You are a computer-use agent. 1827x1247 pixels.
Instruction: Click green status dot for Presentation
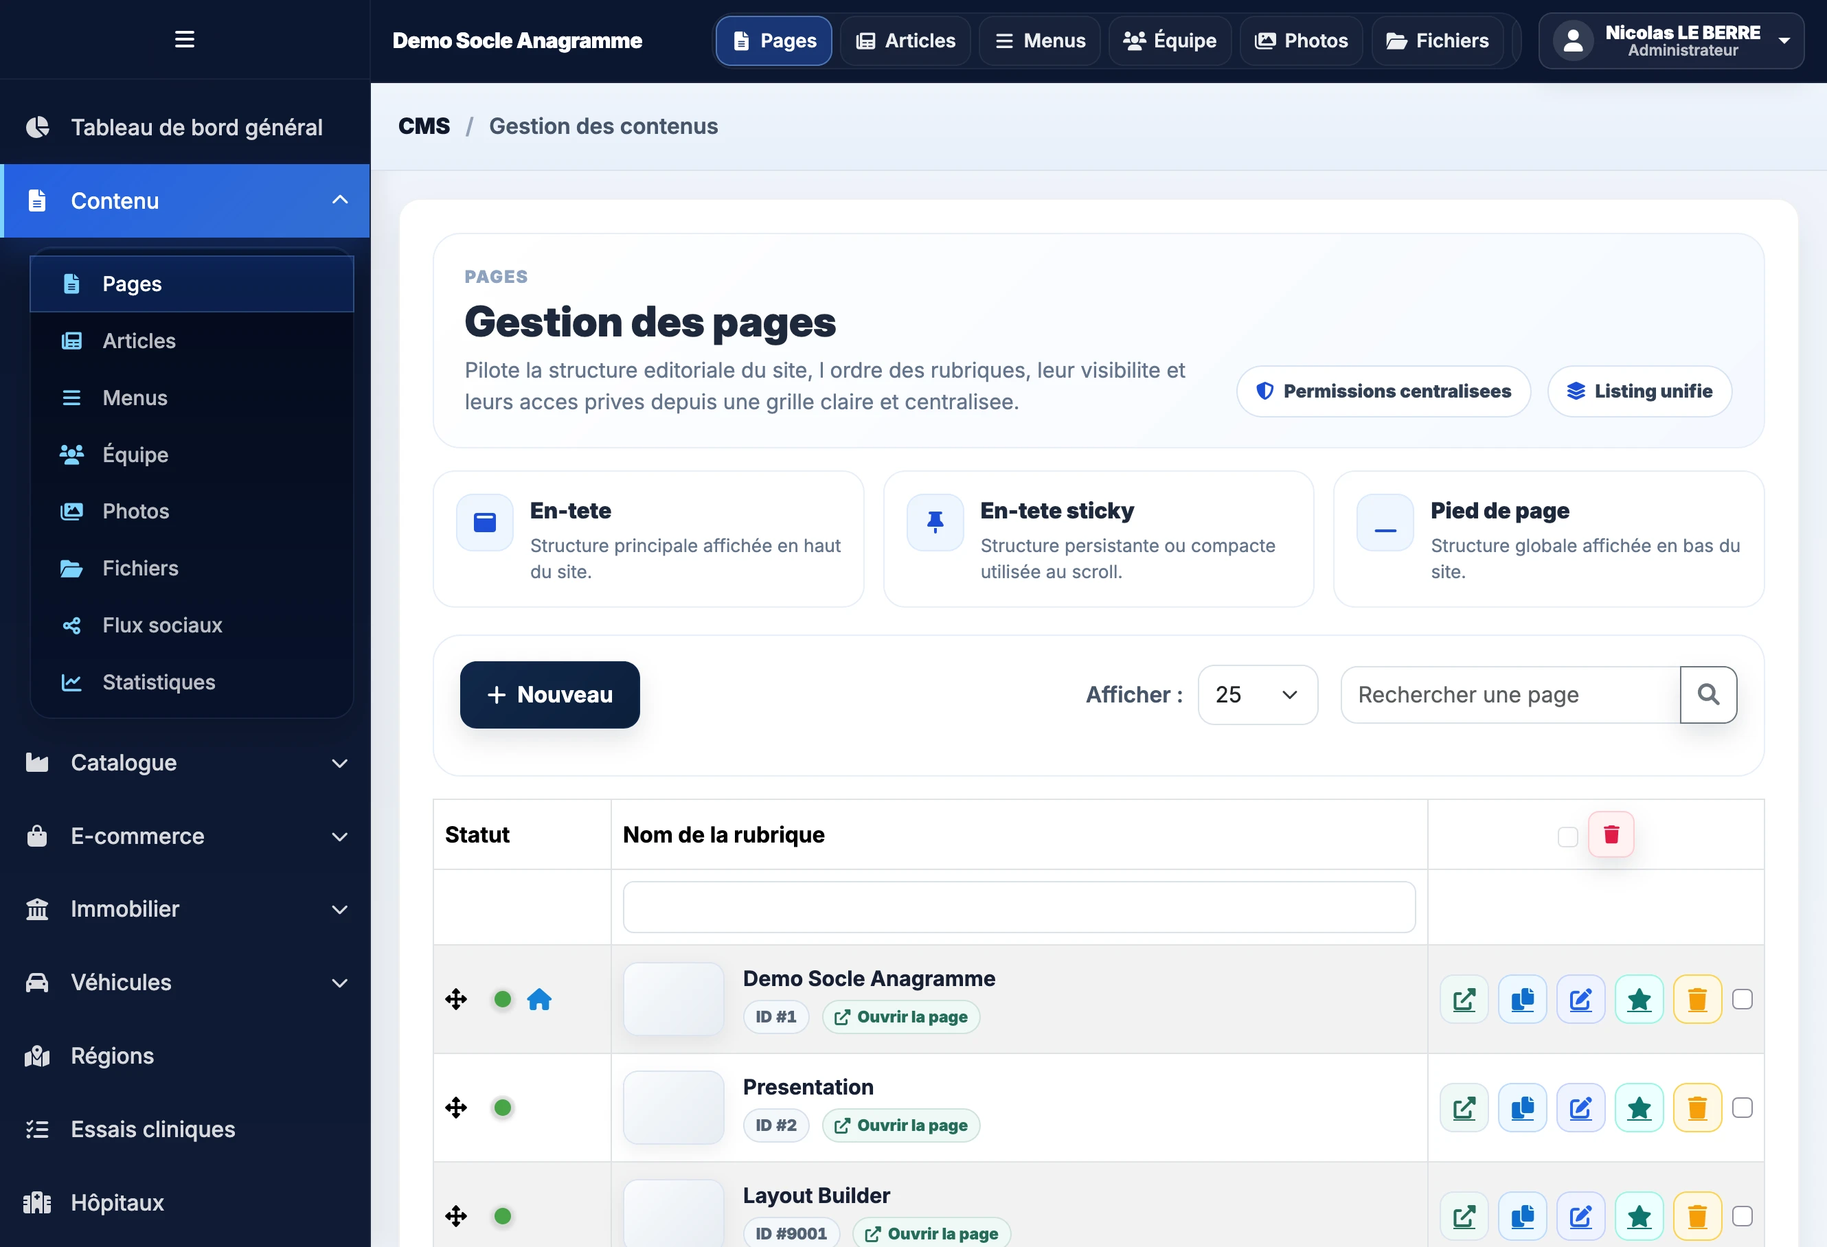(x=502, y=1108)
